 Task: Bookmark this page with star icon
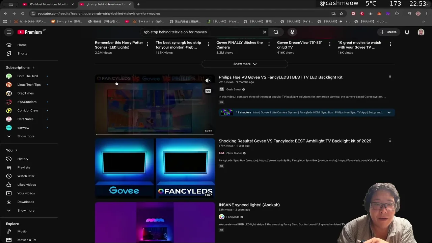(341, 13)
